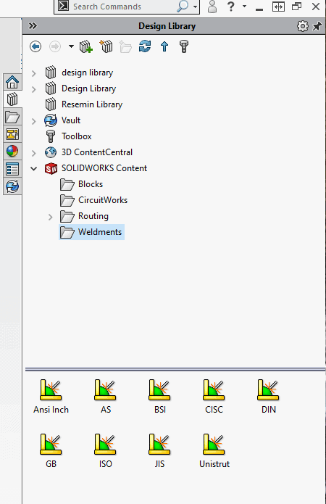Select SOLIDWORKS Content tree item
Viewport: 326px width, 504px height.
tap(104, 168)
